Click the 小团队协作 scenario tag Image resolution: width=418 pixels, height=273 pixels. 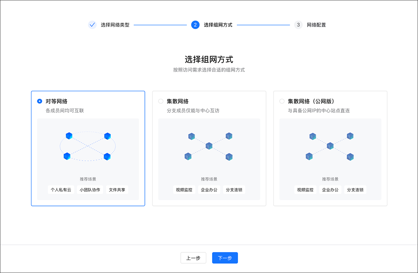pyautogui.click(x=90, y=190)
